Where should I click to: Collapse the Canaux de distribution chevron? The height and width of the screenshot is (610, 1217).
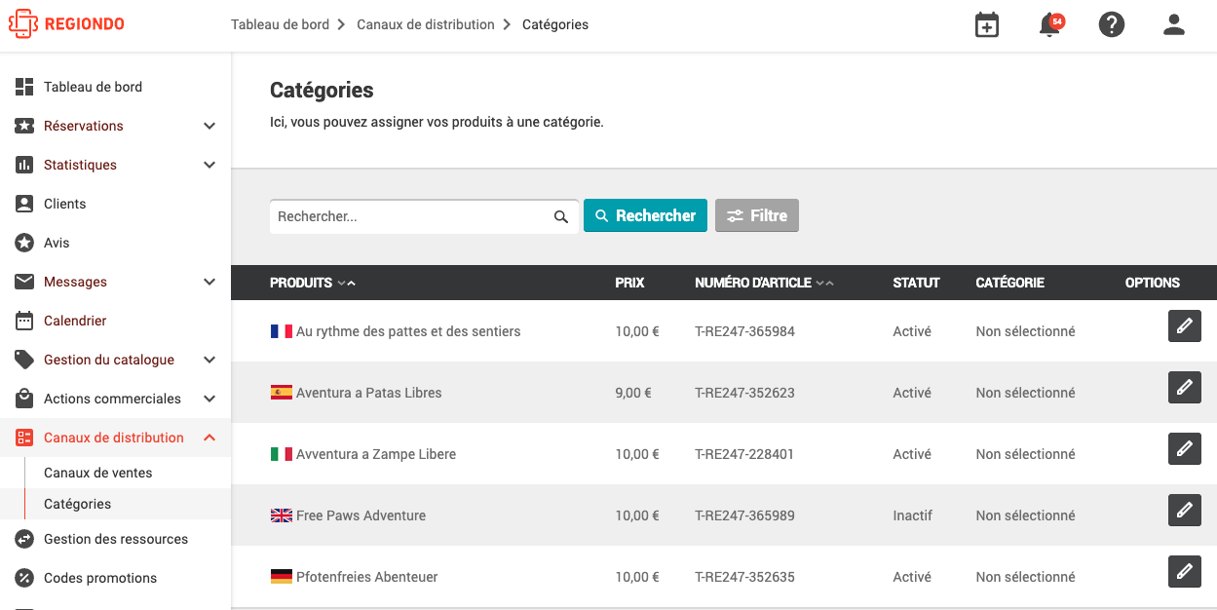[x=209, y=438]
